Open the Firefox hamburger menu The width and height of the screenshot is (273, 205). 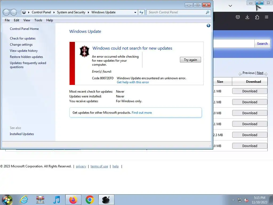point(267,17)
